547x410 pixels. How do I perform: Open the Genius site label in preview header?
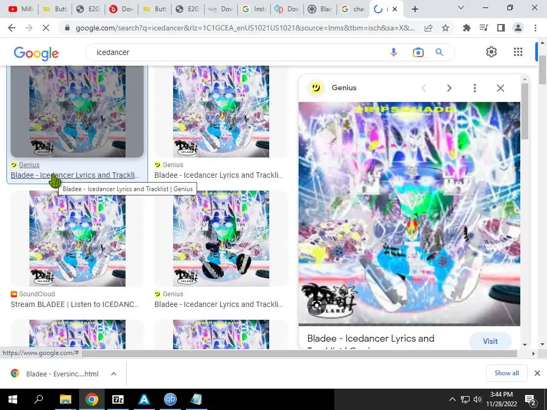click(x=344, y=88)
